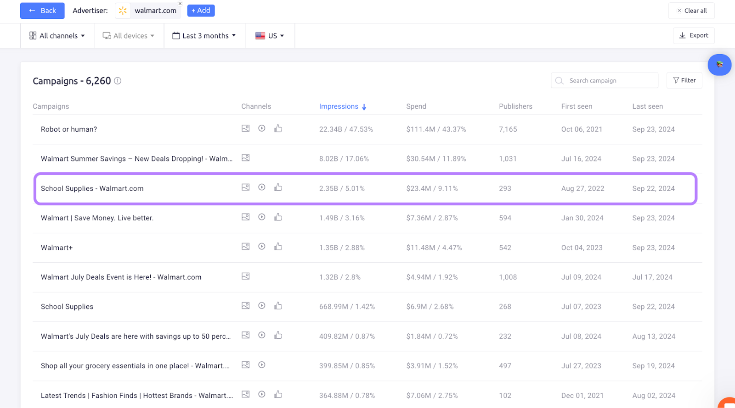This screenshot has width=735, height=408.
Task: Click the walmart.com advertiser chip
Action: point(148,11)
